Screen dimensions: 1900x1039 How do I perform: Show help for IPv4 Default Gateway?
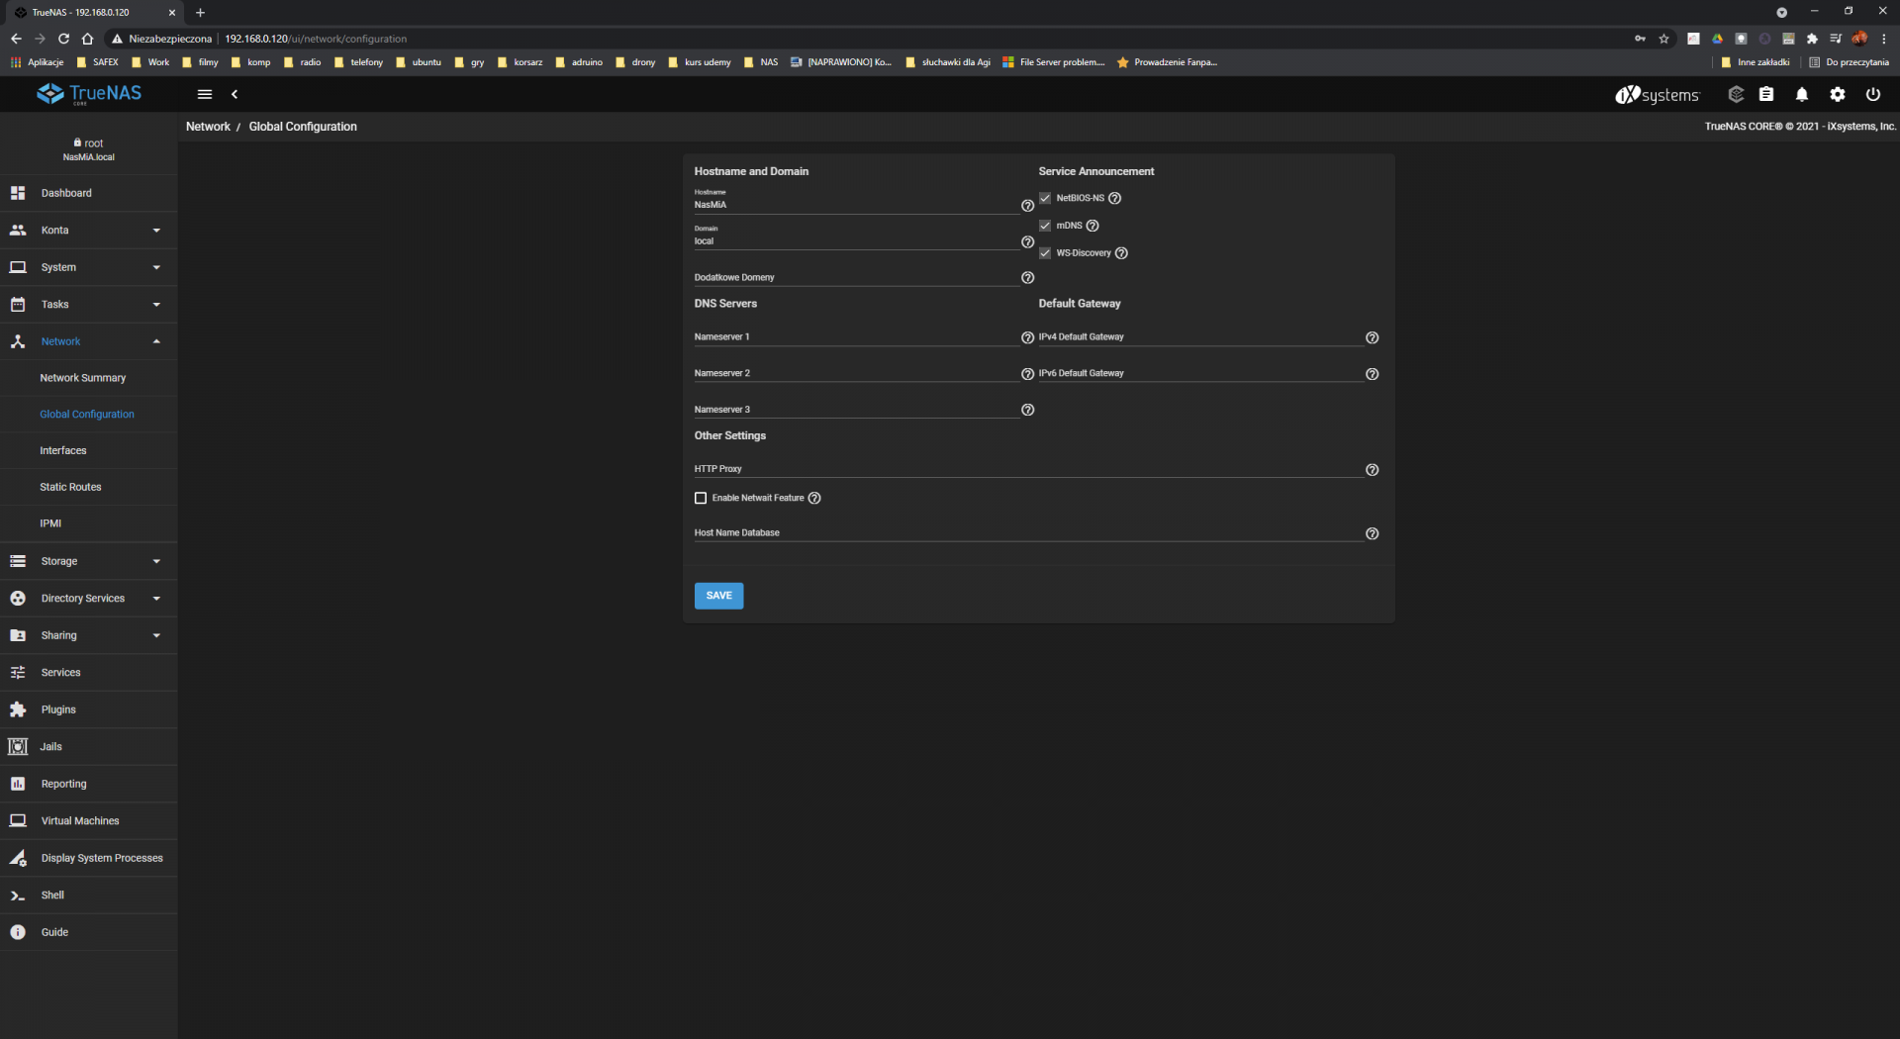1372,337
